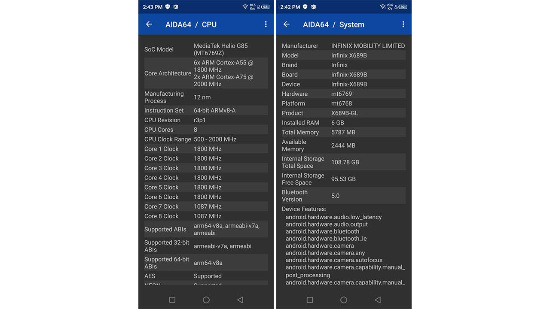This screenshot has width=550, height=309.
Task: Tap the Manufacturer row showing INFINIX MOBILITY
Action: pyautogui.click(x=343, y=46)
